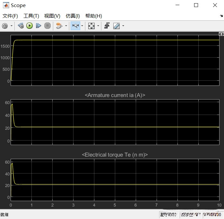Image resolution: width=224 pixels, height=219 pixels.
Task: Expand the configuration gear dropdown arrow
Action: [12, 26]
